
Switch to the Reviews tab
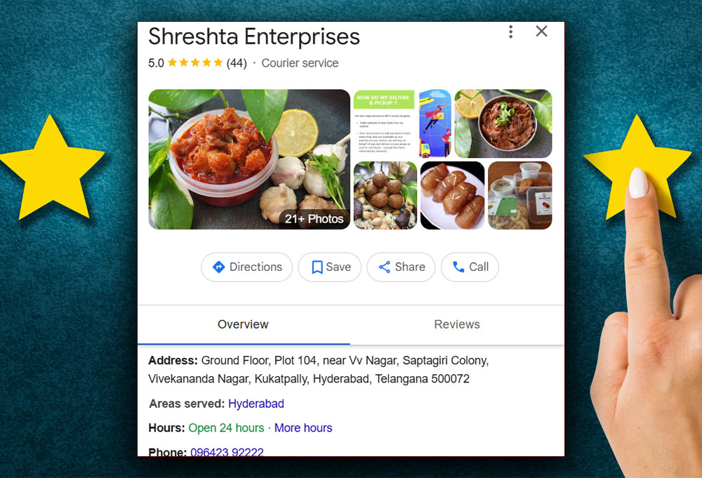457,324
